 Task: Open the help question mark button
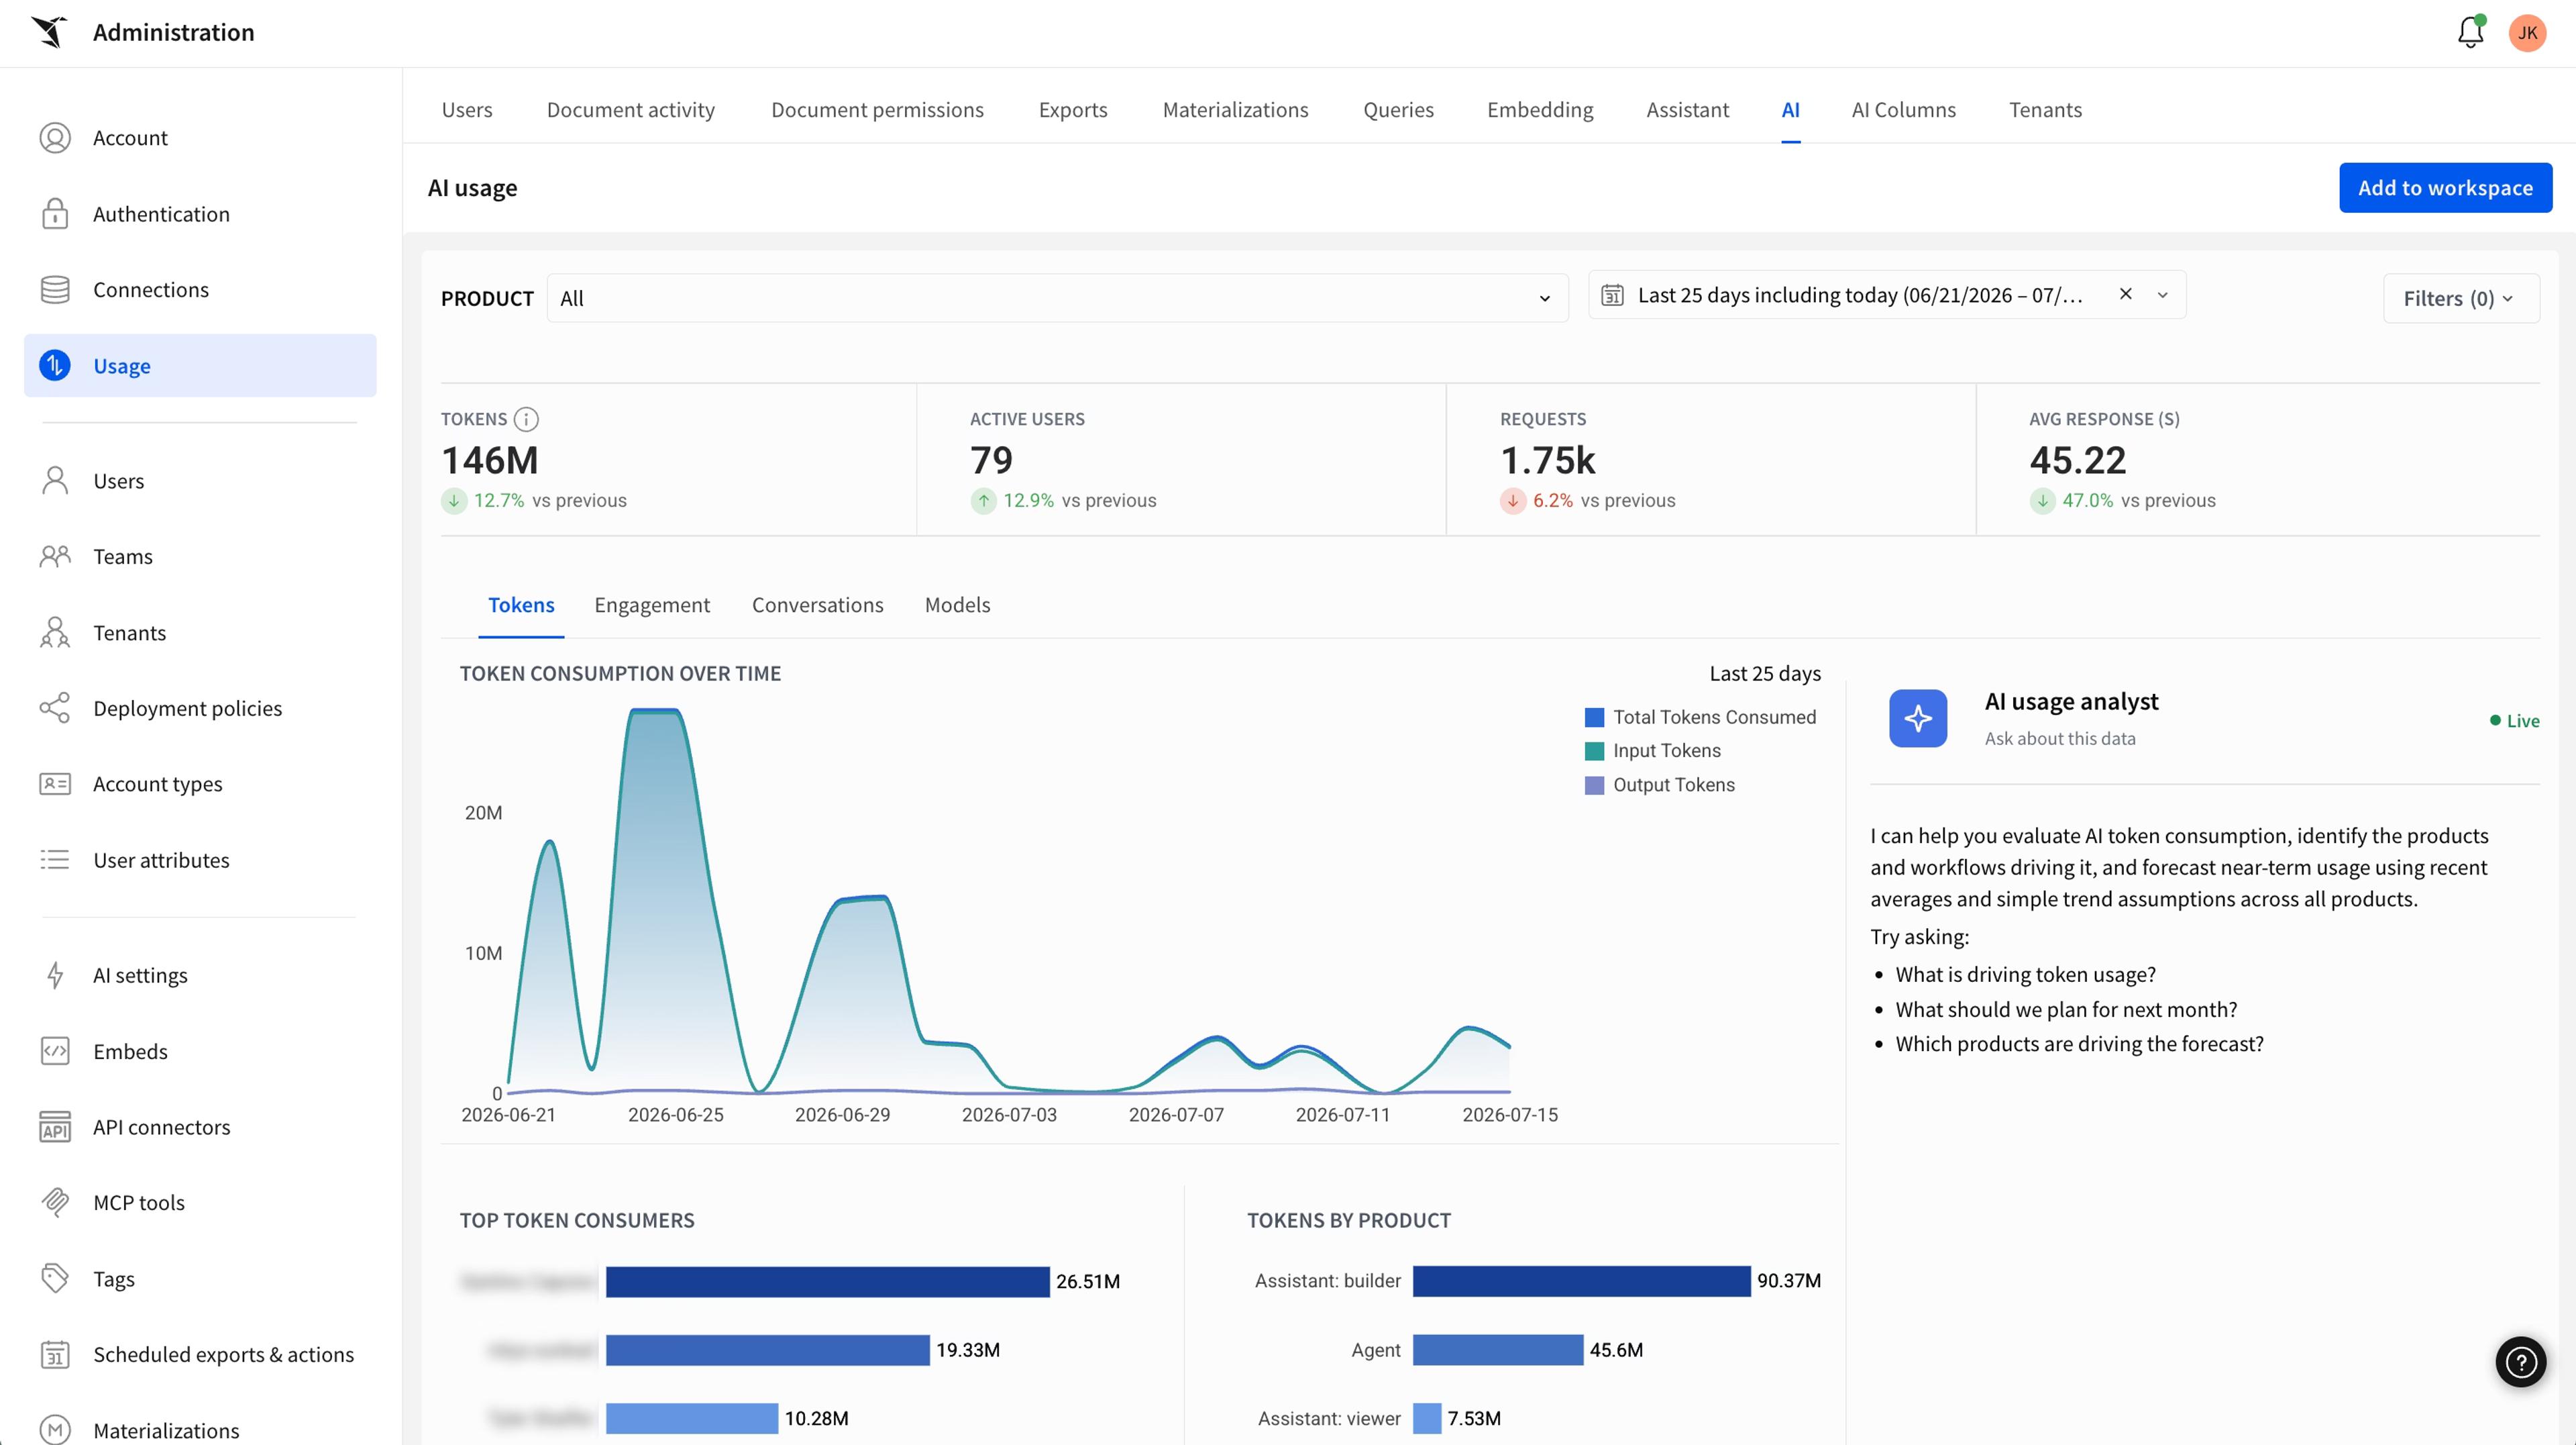click(x=2520, y=1361)
